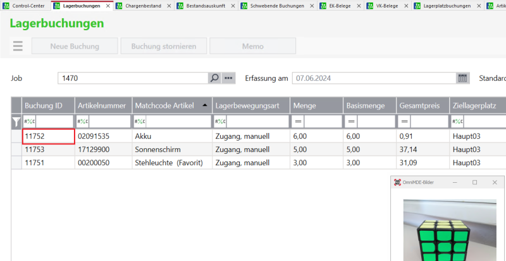
Task: Open the calendar picker for Erfassung am
Action: tap(462, 78)
